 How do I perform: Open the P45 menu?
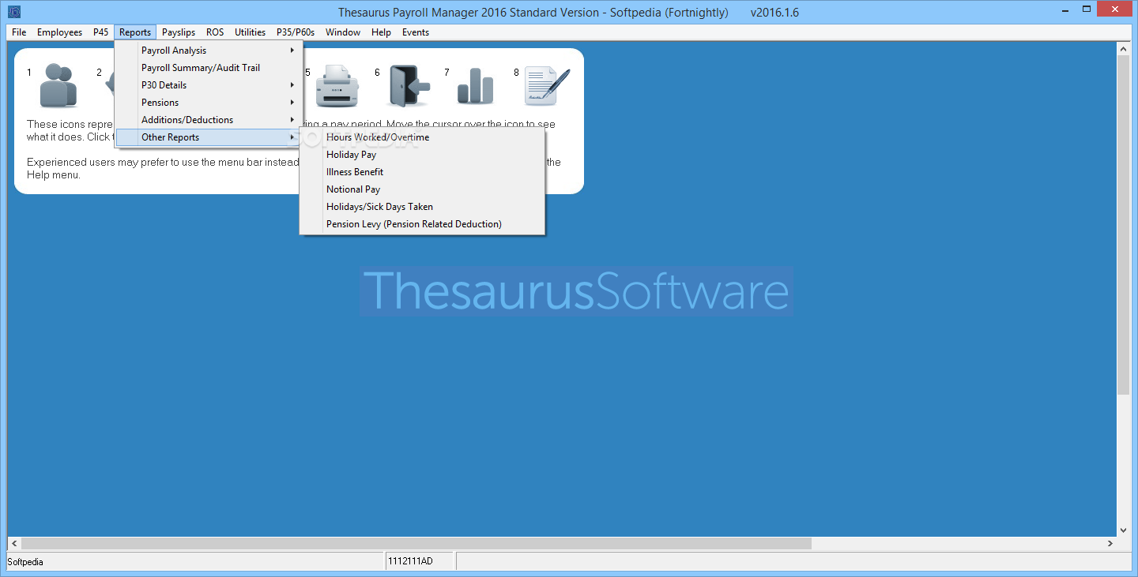100,32
